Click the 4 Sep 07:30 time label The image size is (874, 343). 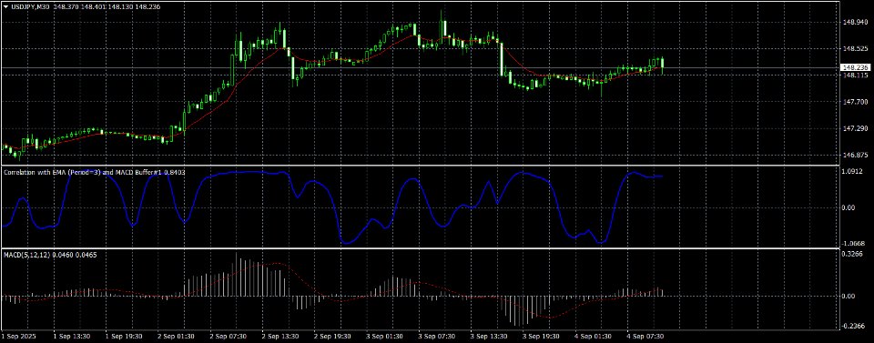coord(646,337)
